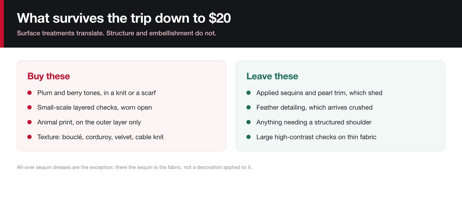Click the red bullet beside layered checks

[x=29, y=107]
